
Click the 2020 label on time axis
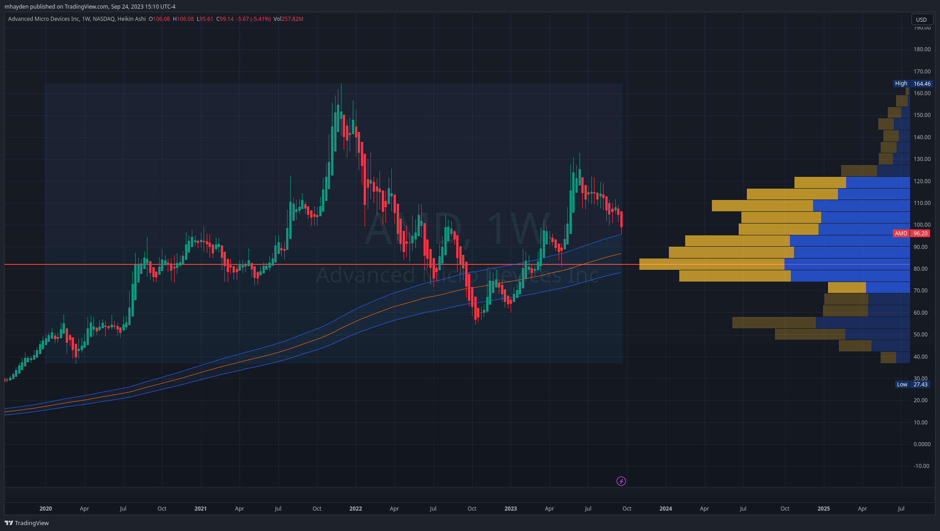(46, 509)
